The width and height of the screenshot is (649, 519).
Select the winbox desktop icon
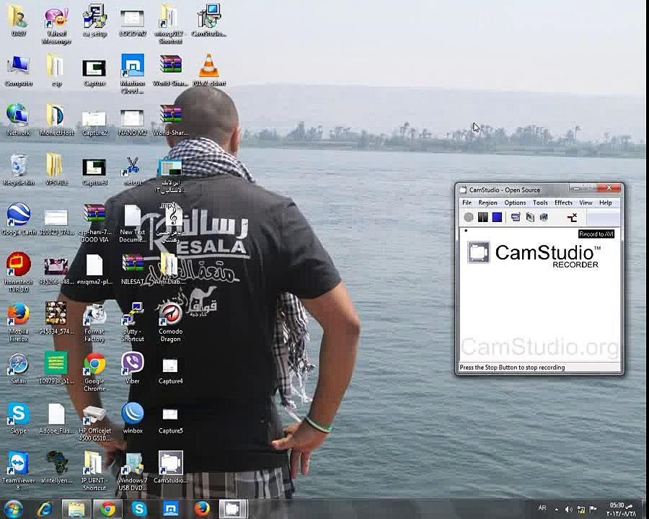(x=133, y=418)
